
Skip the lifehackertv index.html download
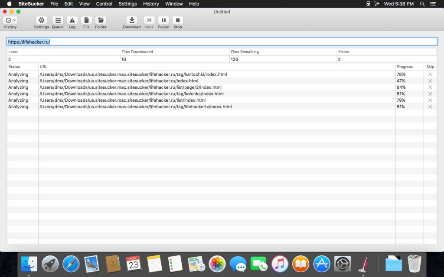point(430,107)
